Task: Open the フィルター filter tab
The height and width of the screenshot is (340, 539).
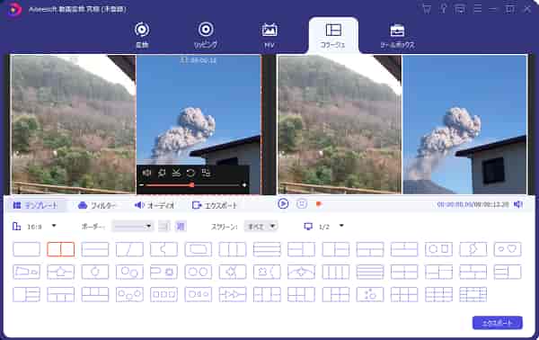Action: pyautogui.click(x=97, y=205)
